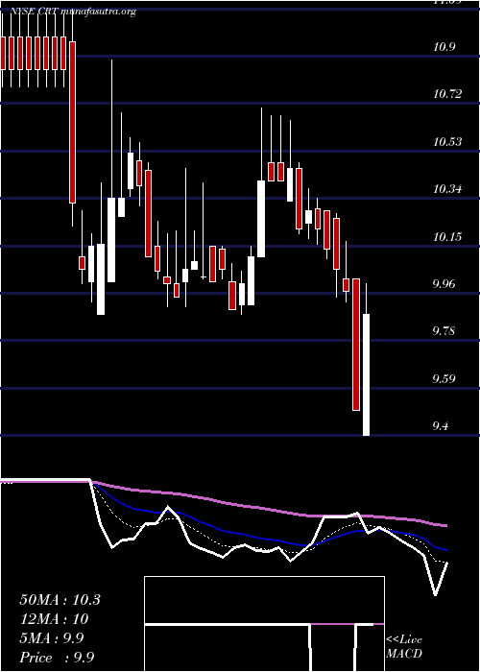Click the 10.15 price axis label
The height and width of the screenshot is (672, 480).
pyautogui.click(x=448, y=236)
